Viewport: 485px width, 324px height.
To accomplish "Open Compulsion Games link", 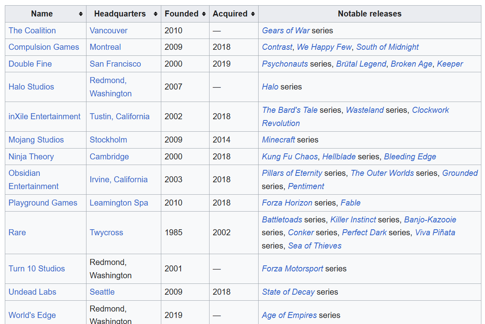I will coord(44,47).
